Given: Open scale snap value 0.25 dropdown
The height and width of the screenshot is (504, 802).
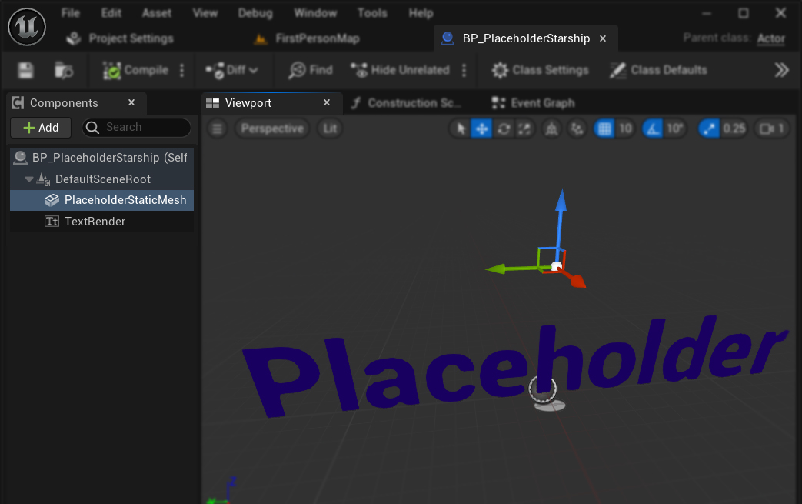Looking at the screenshot, I should coord(734,129).
